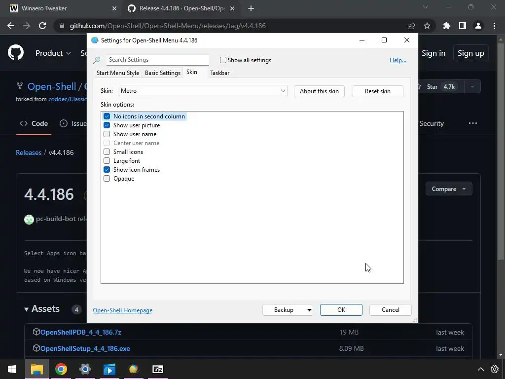Check Show all settings box

pos(223,60)
